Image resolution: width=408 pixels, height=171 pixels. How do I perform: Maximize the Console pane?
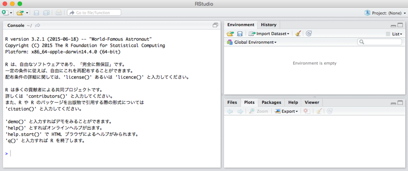click(x=215, y=25)
